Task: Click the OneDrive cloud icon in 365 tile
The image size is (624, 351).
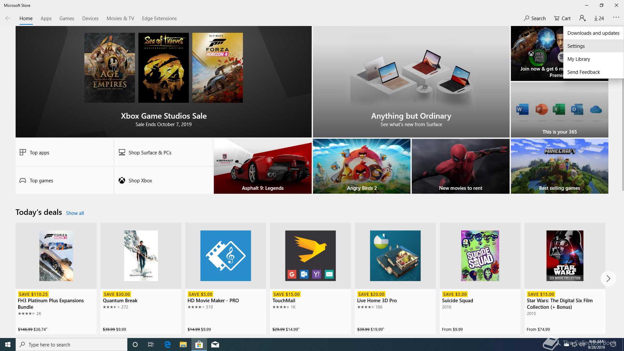Action: (596, 110)
